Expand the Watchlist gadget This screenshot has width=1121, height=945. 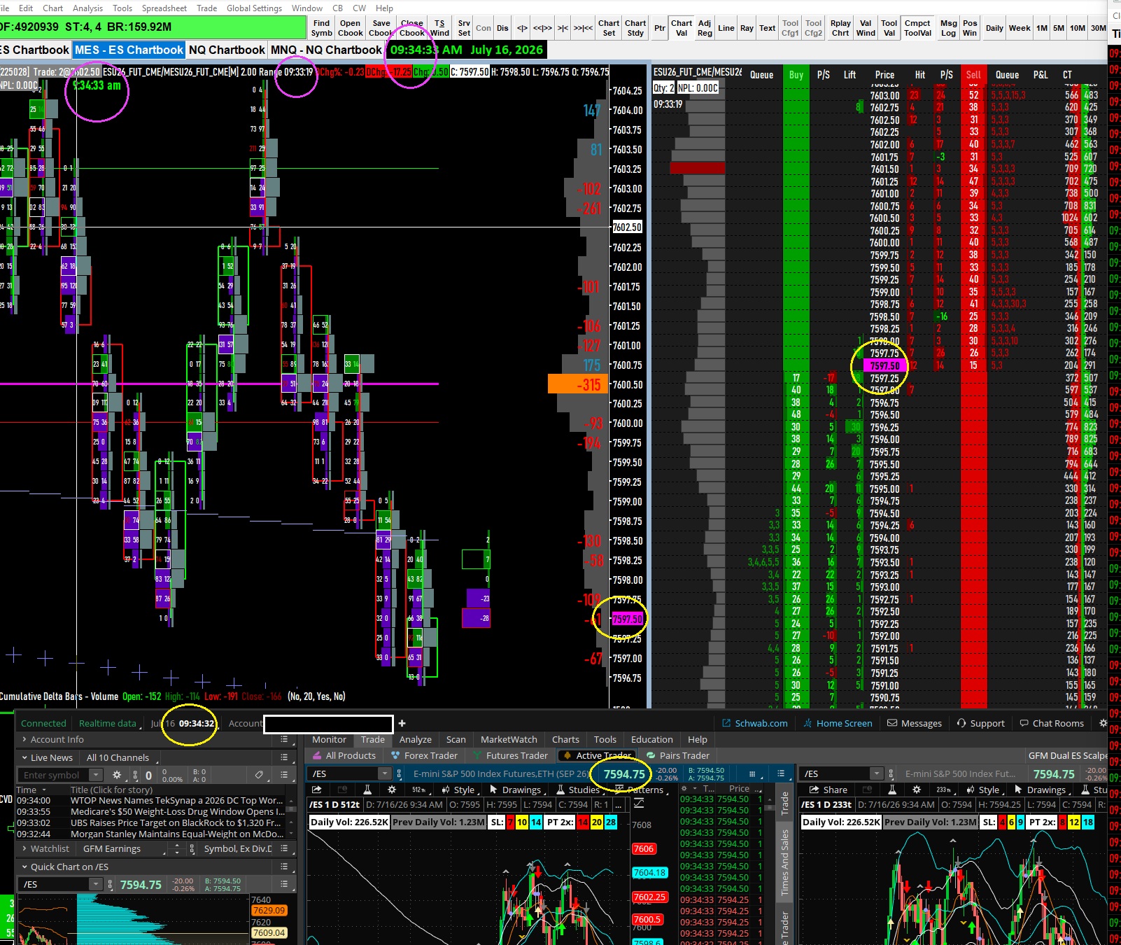[24, 848]
